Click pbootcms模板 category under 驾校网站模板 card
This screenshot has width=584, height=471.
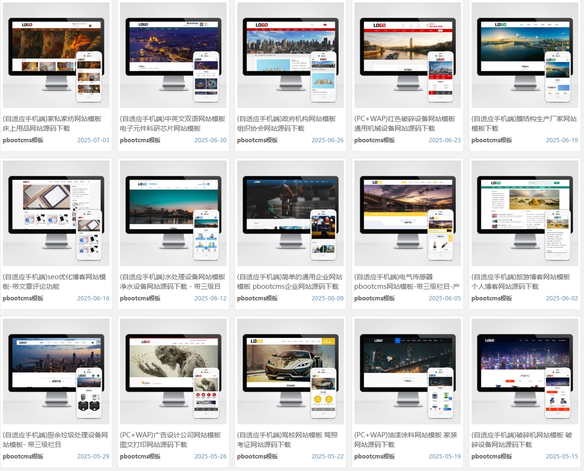[257, 457]
